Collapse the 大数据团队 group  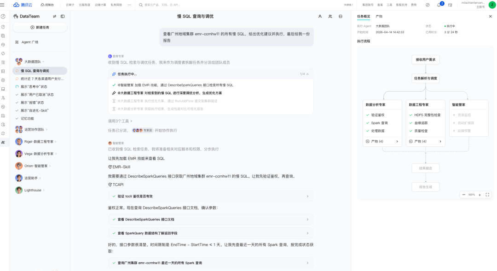pyautogui.click(x=43, y=62)
